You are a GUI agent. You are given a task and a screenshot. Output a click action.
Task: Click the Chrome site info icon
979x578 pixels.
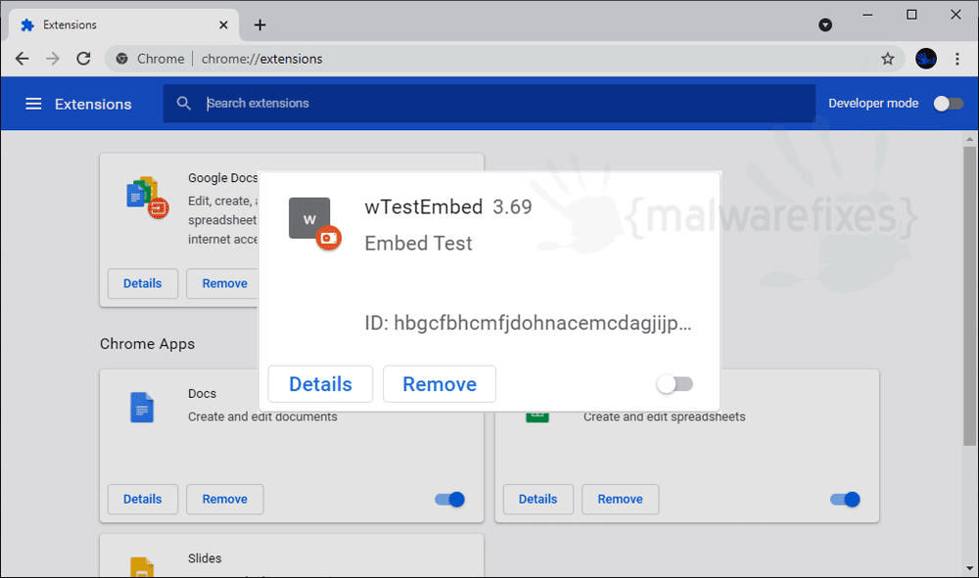point(121,59)
